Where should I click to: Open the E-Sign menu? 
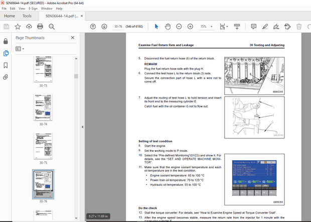coord(33,9)
